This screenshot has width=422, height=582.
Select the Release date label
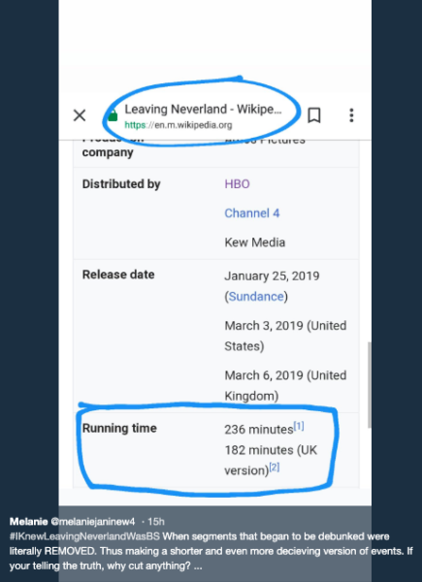pyautogui.click(x=118, y=275)
